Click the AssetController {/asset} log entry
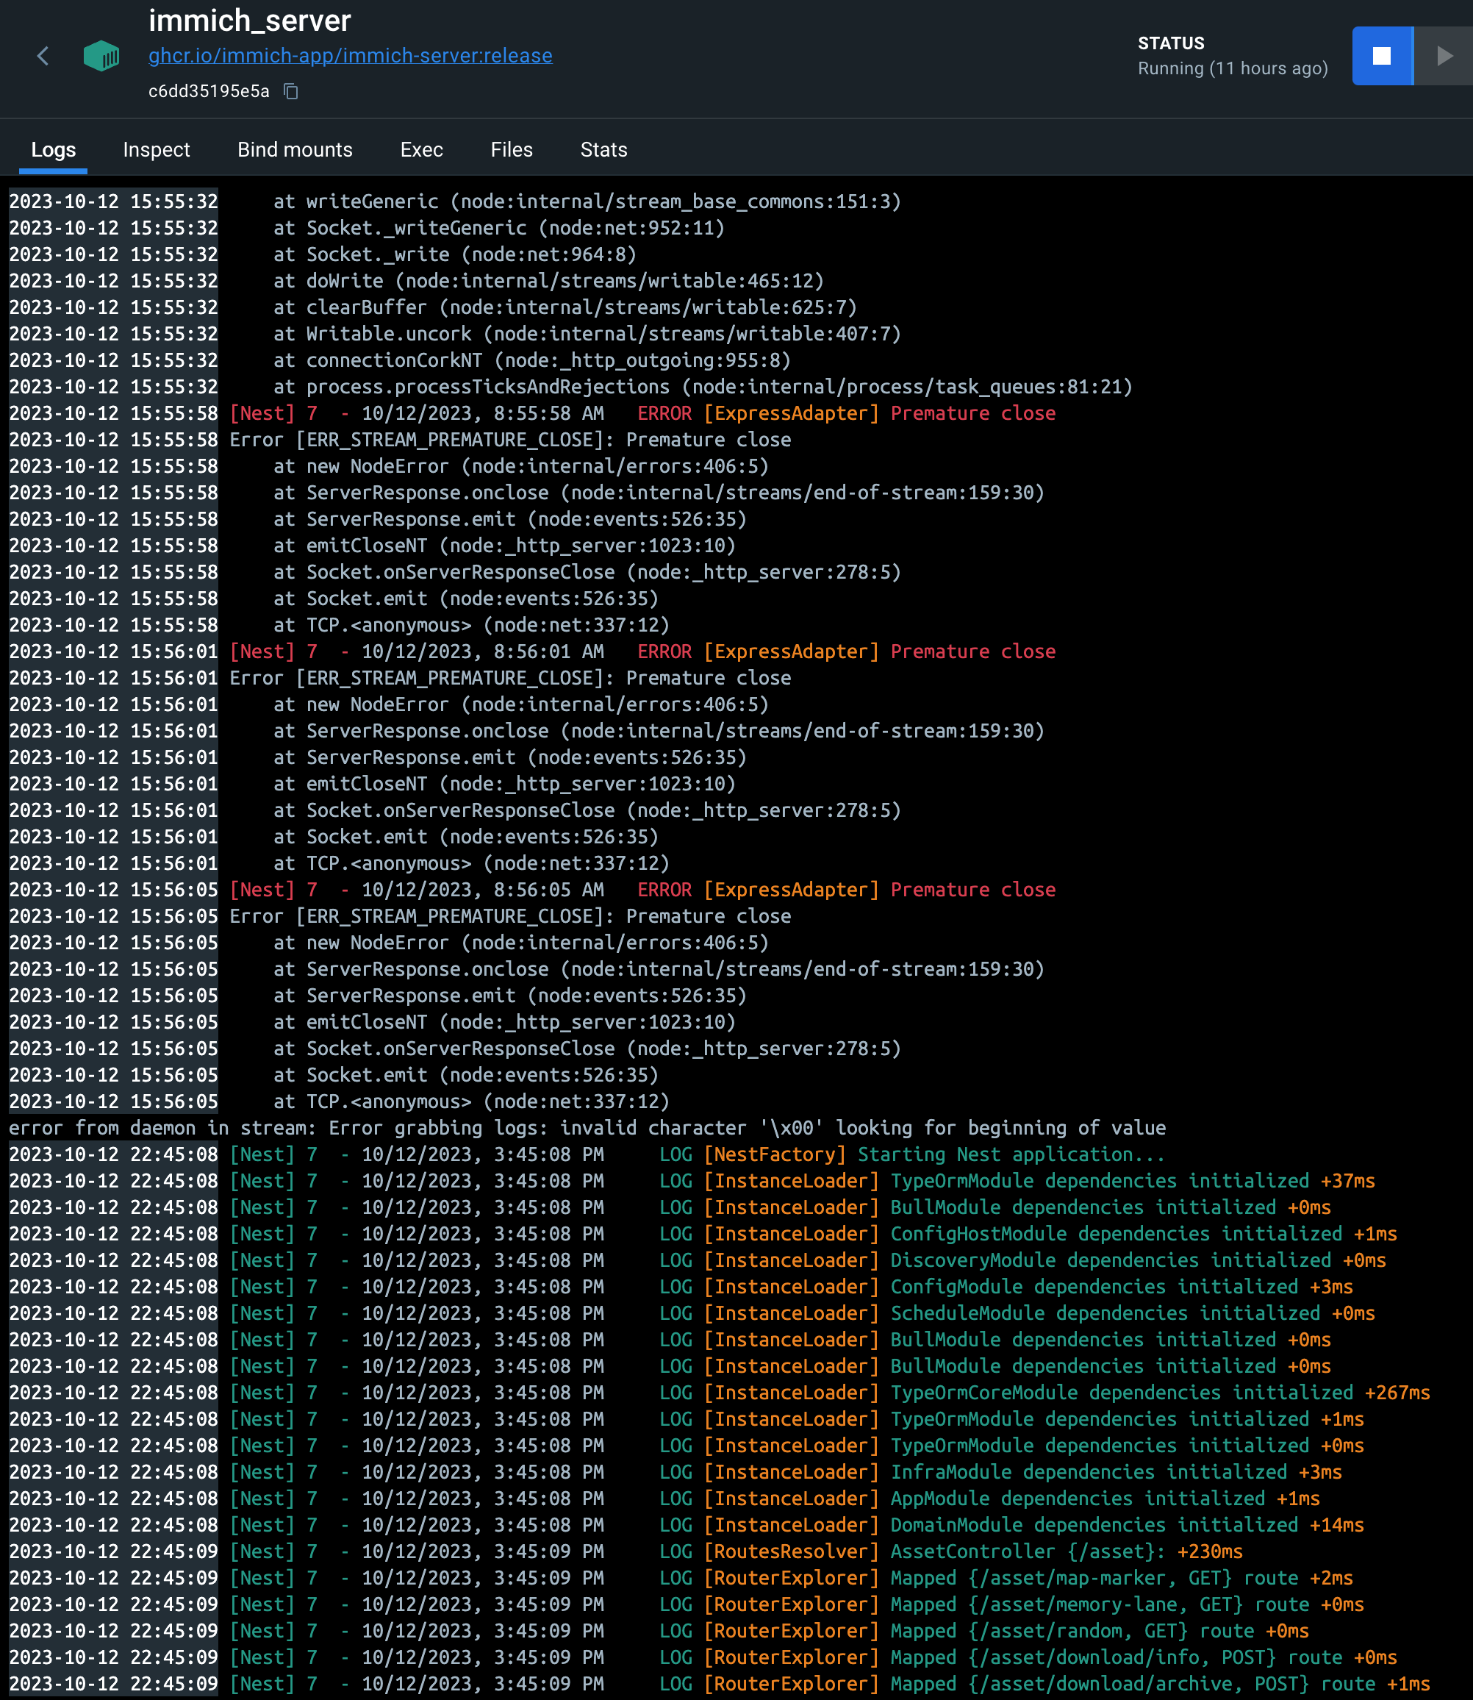Viewport: 1473px width, 1700px height. [x=1066, y=1551]
